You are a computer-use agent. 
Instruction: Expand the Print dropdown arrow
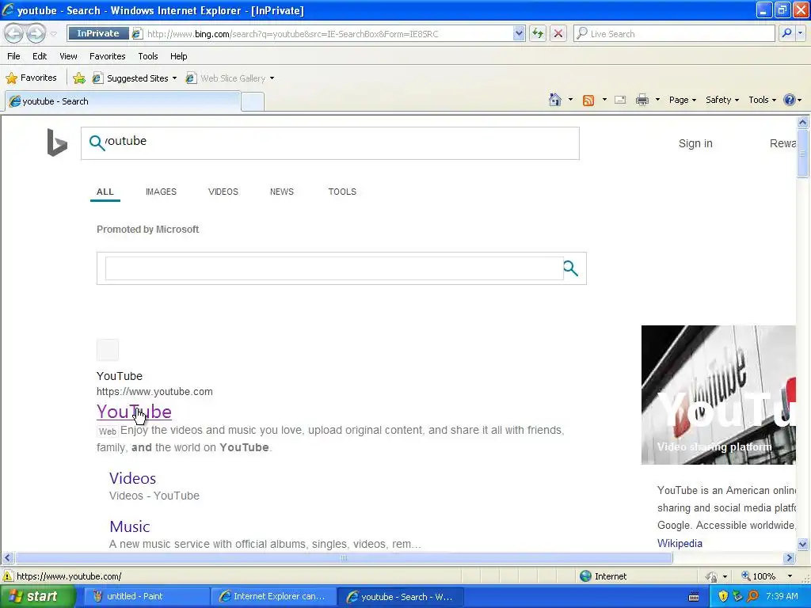click(657, 100)
